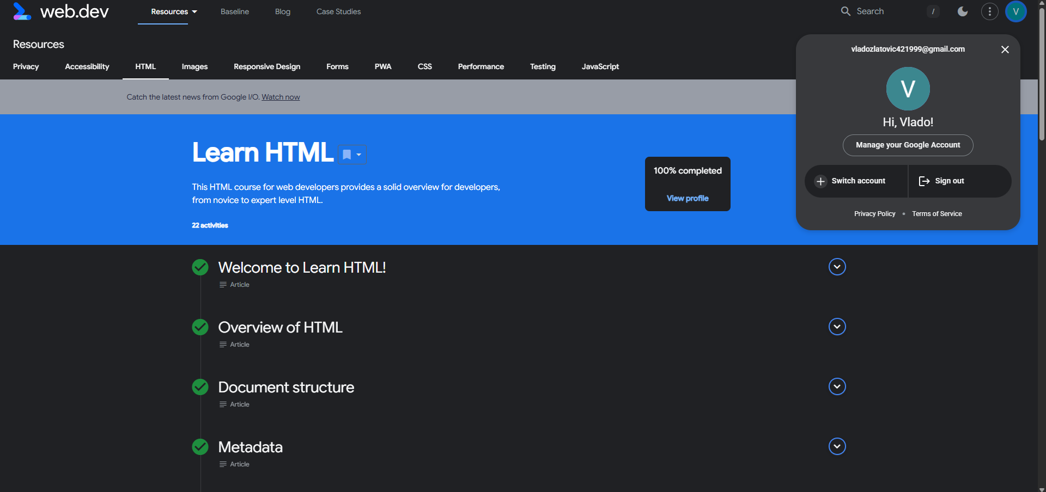Switch to the Images tab
The width and height of the screenshot is (1046, 492).
194,66
